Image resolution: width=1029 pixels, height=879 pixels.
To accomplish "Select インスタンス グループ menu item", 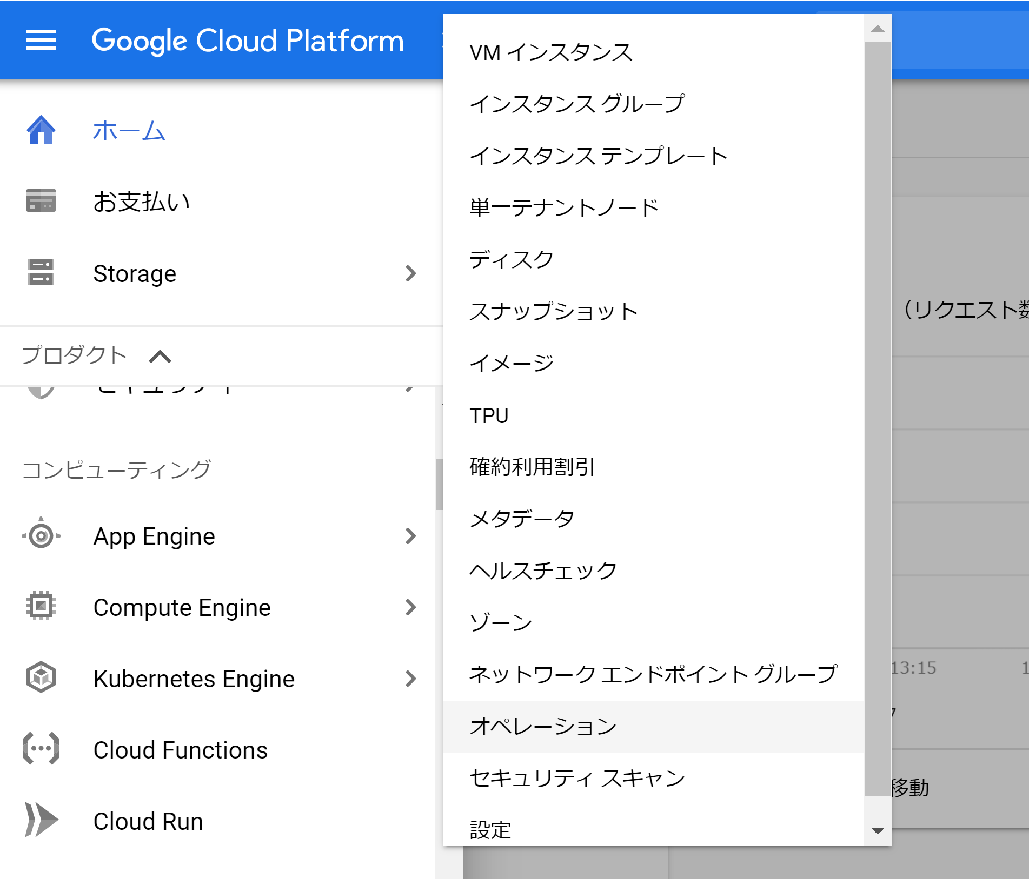I will 654,104.
